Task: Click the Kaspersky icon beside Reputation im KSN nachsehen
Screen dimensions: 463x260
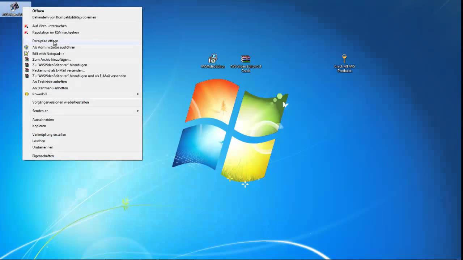Action: click(x=26, y=32)
